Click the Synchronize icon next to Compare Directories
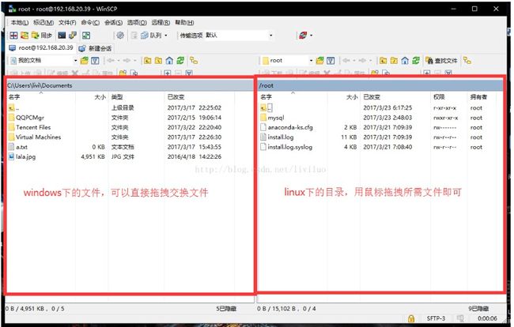514x327 pixels. pyautogui.click(x=25, y=36)
